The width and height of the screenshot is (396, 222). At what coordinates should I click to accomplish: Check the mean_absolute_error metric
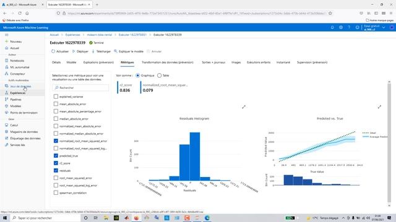tap(56, 104)
